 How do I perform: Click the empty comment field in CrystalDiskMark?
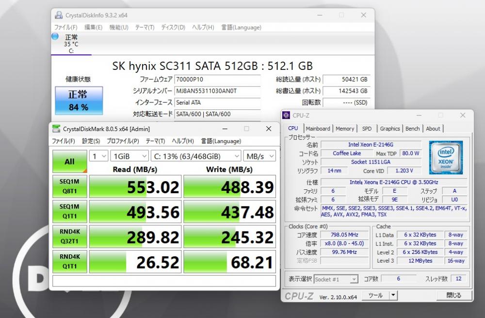coord(164,281)
